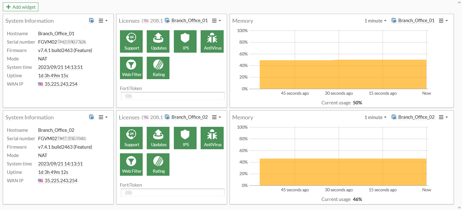462x210 pixels.
Task: Click the AntiVirus icon for Branch_Office_02
Action: pyautogui.click(x=212, y=138)
